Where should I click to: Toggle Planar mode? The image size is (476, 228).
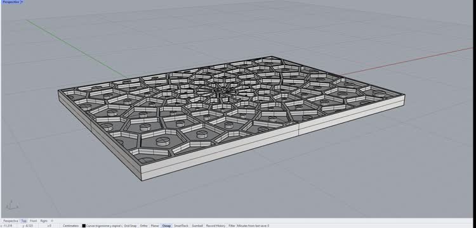click(x=155, y=226)
